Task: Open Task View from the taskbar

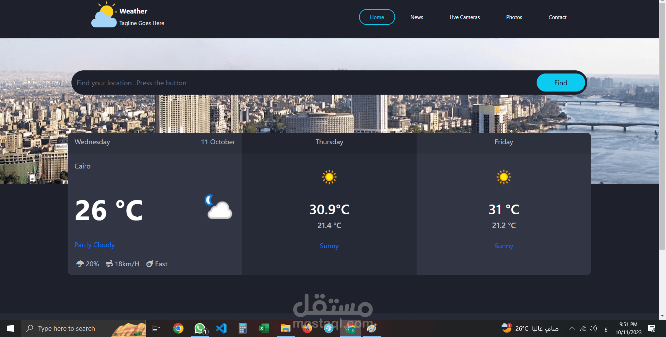Action: click(156, 328)
